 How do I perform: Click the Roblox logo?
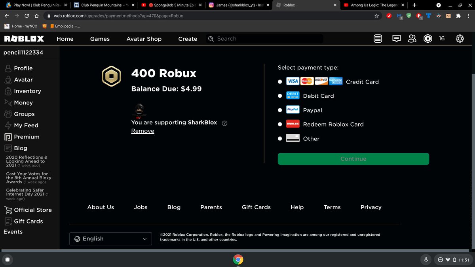[x=24, y=39]
